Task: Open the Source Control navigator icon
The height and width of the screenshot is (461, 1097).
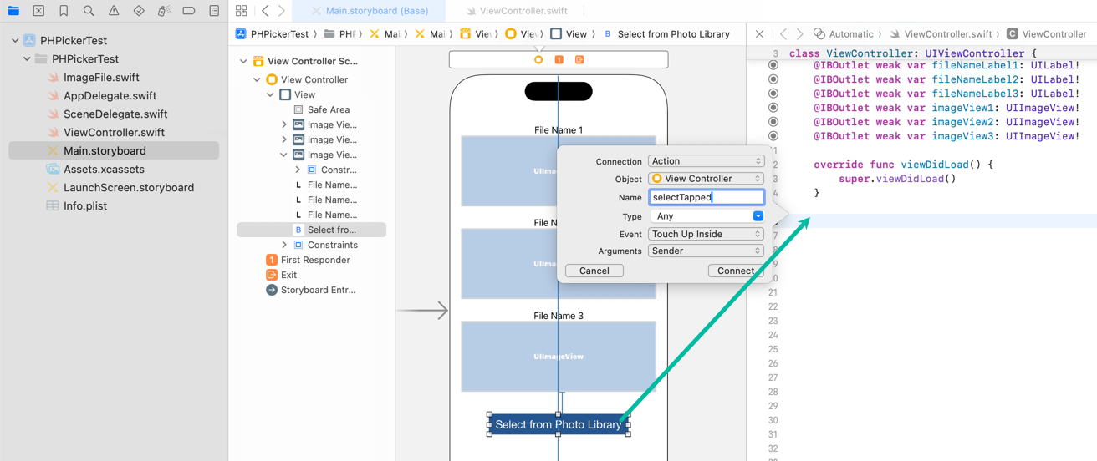Action: [x=38, y=11]
